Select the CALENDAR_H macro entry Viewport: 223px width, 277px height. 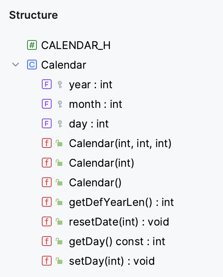(76, 45)
